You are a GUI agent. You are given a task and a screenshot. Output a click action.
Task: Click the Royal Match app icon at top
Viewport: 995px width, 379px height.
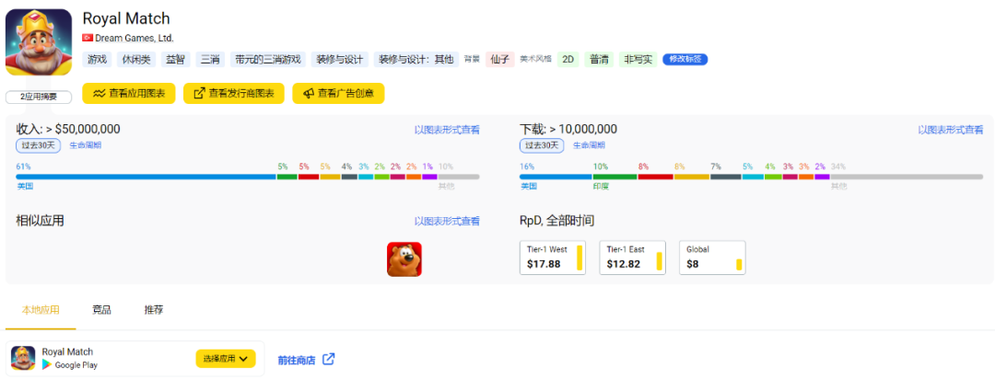coord(38,41)
